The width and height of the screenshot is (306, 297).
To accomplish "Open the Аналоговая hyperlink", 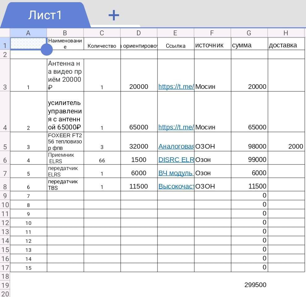I will (176, 146).
